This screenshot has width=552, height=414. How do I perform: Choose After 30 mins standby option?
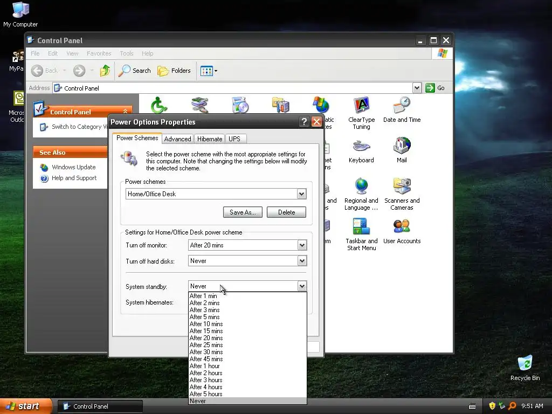click(247, 352)
